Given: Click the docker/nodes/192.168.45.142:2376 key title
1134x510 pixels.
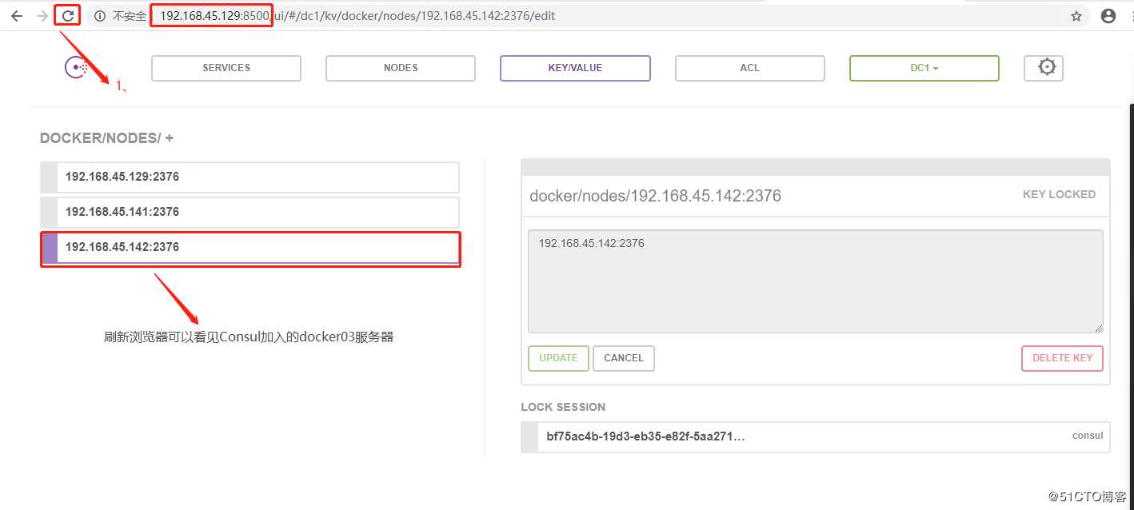Looking at the screenshot, I should click(655, 196).
